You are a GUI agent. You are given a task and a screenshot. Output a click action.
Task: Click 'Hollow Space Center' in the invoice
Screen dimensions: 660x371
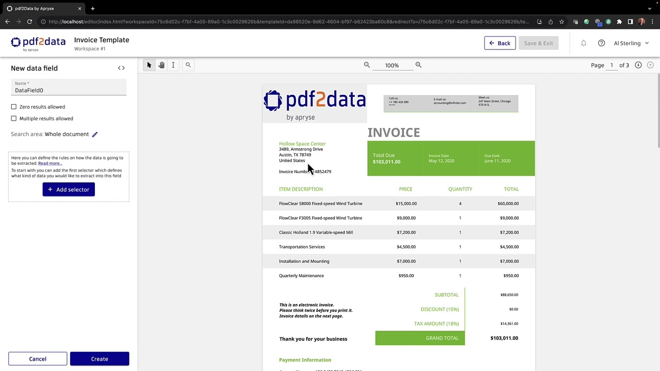[302, 144]
